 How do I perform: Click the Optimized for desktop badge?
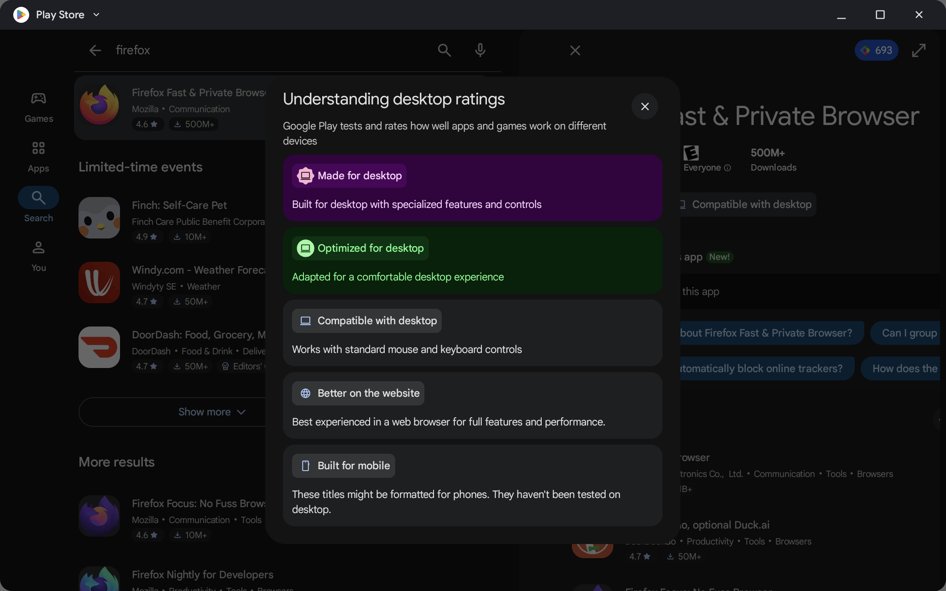point(360,248)
